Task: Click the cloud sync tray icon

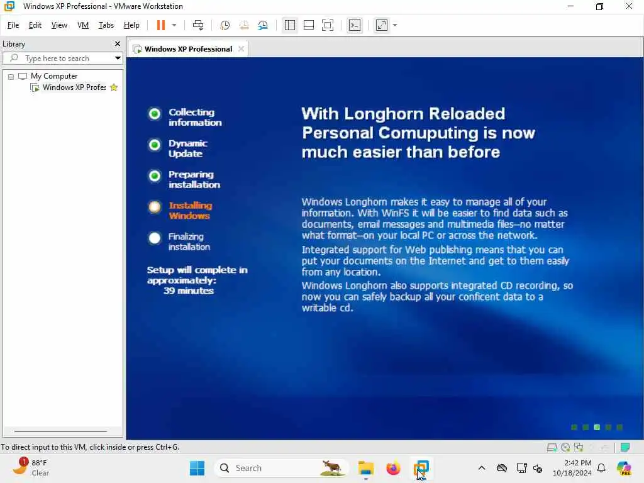Action: 501,468
